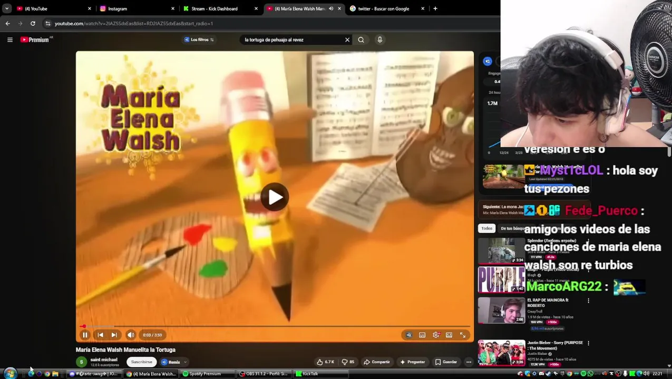672x379 pixels.
Task: Click the Preguntar button
Action: [x=412, y=362]
